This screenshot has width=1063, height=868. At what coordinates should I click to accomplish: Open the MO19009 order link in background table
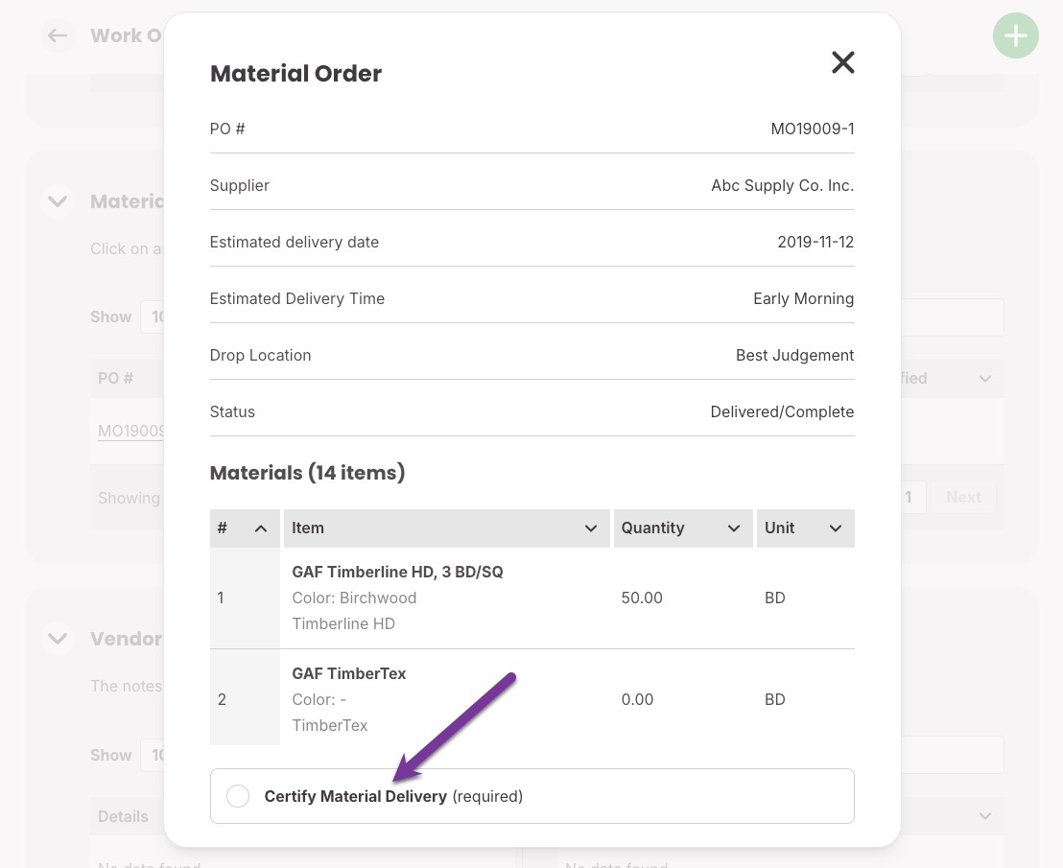point(130,431)
